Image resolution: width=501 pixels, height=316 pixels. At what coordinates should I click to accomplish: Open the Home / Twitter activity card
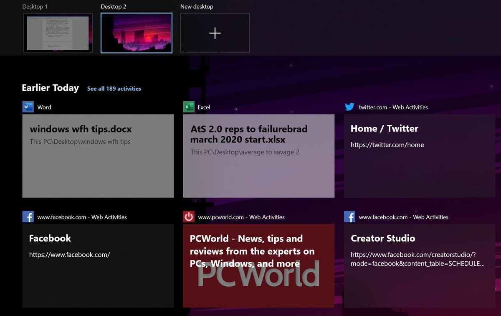[x=420, y=156]
